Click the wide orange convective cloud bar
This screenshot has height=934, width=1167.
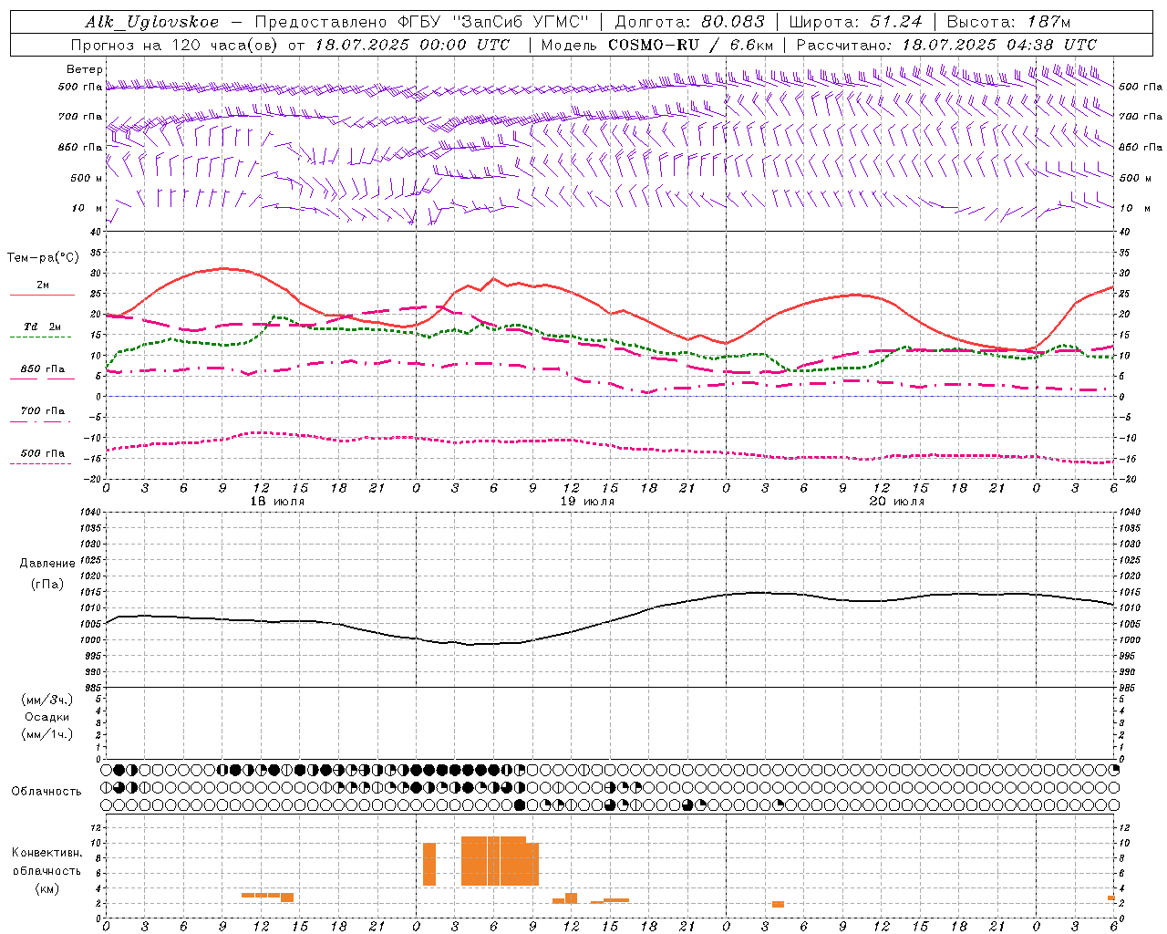click(x=500, y=860)
